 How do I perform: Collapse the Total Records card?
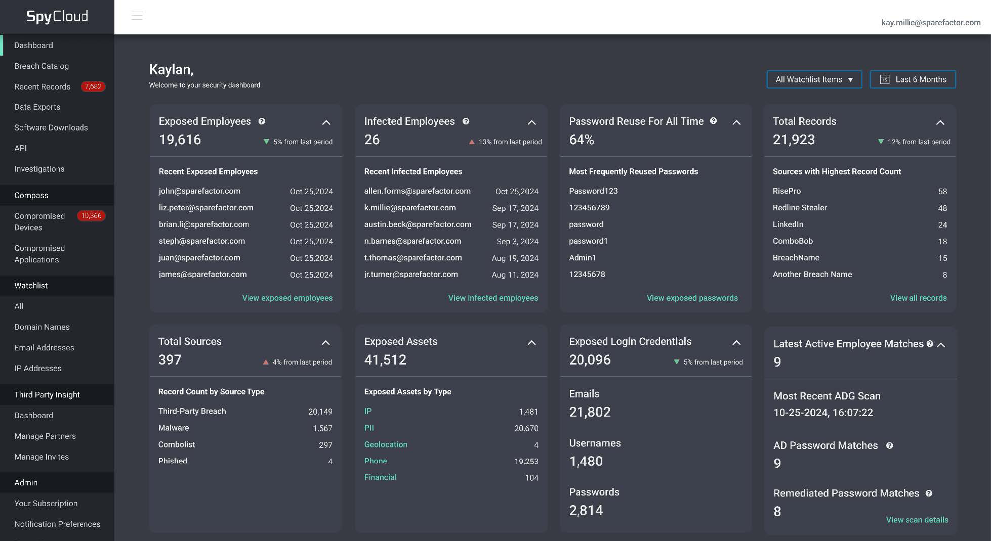coord(940,122)
